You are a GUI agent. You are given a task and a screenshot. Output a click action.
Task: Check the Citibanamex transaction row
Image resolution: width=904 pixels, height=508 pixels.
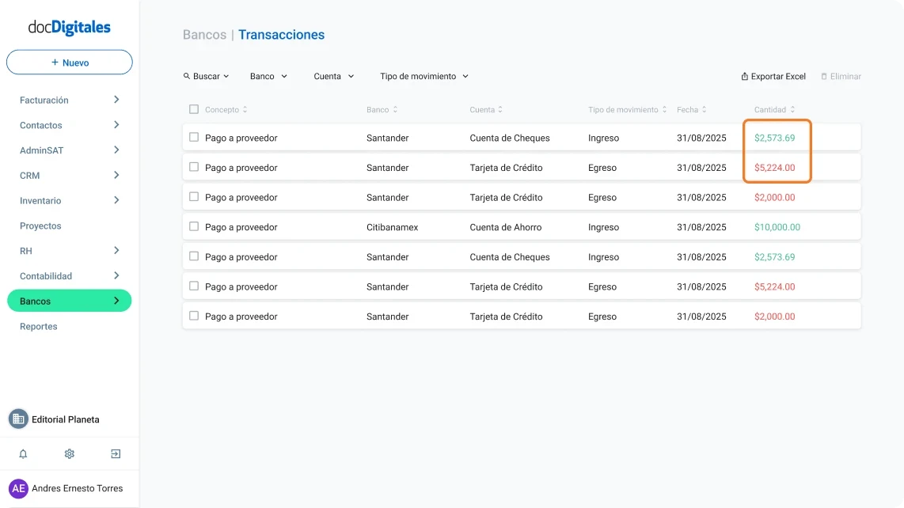pos(193,227)
